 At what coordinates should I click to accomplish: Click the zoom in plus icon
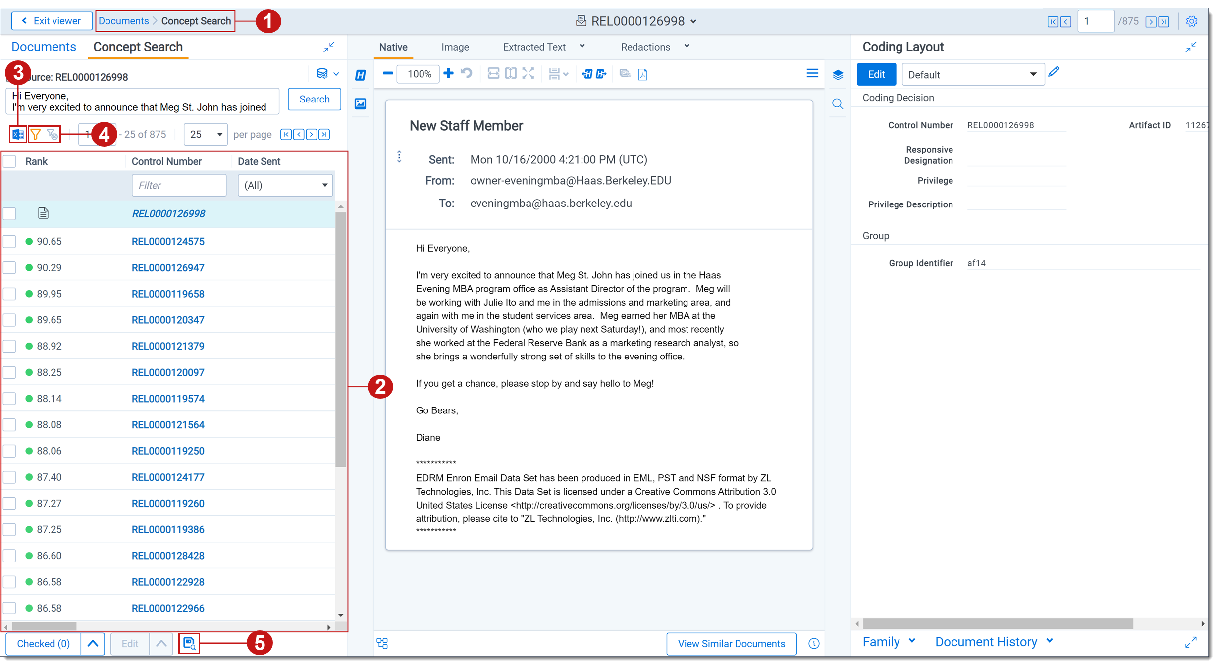(448, 74)
